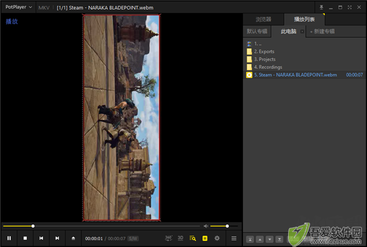
Task: Pause the video playback
Action: pyautogui.click(x=9, y=238)
